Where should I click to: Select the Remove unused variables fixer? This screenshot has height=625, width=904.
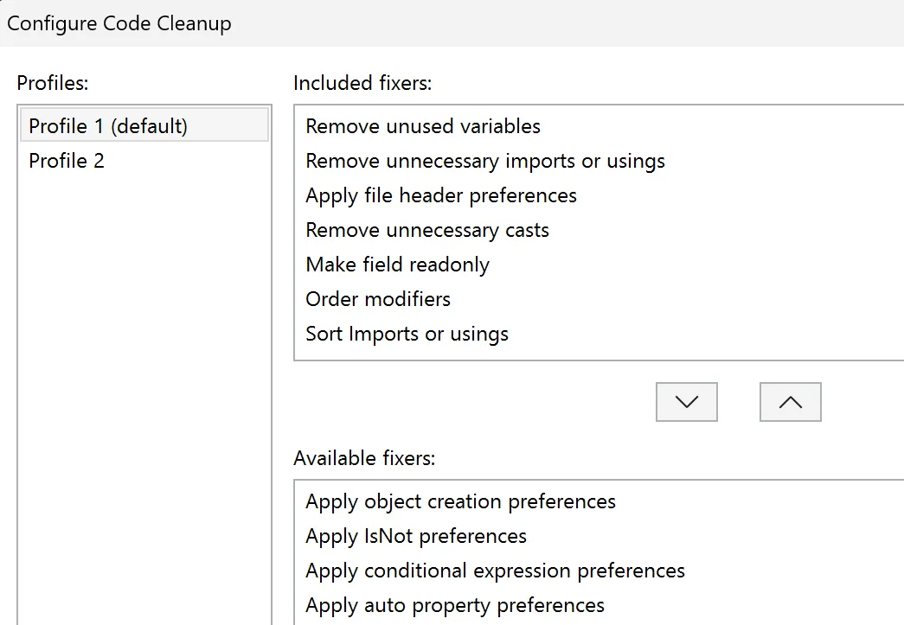(423, 126)
